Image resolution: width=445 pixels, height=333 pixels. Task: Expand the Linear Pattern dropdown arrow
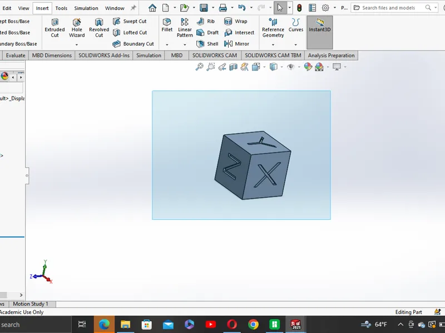[x=185, y=44]
